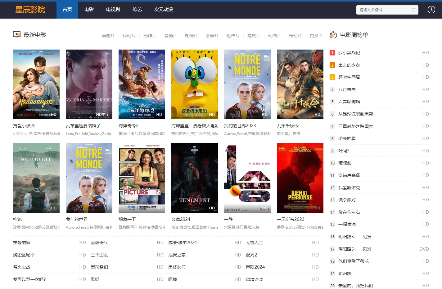Open 威廉·退尔2024 in the list
The width and height of the screenshot is (442, 289).
pos(183,243)
